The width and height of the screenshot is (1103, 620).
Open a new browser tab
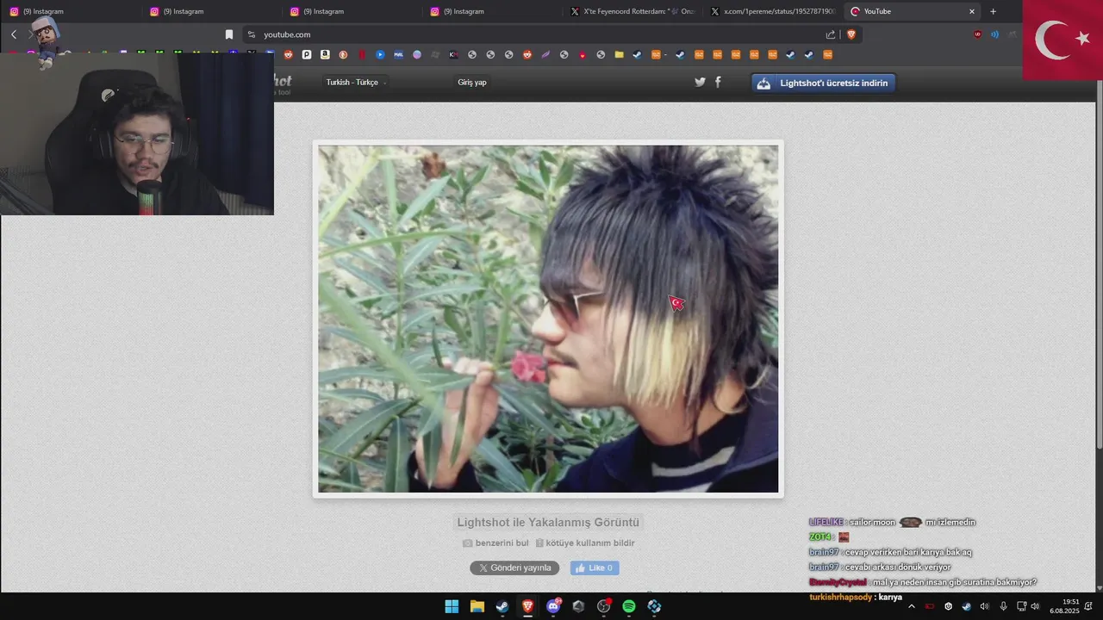click(x=993, y=11)
